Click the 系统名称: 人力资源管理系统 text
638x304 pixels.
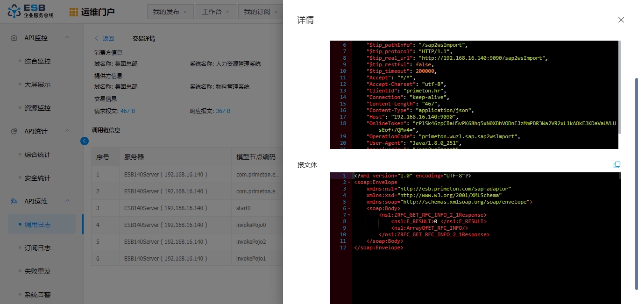(225, 64)
